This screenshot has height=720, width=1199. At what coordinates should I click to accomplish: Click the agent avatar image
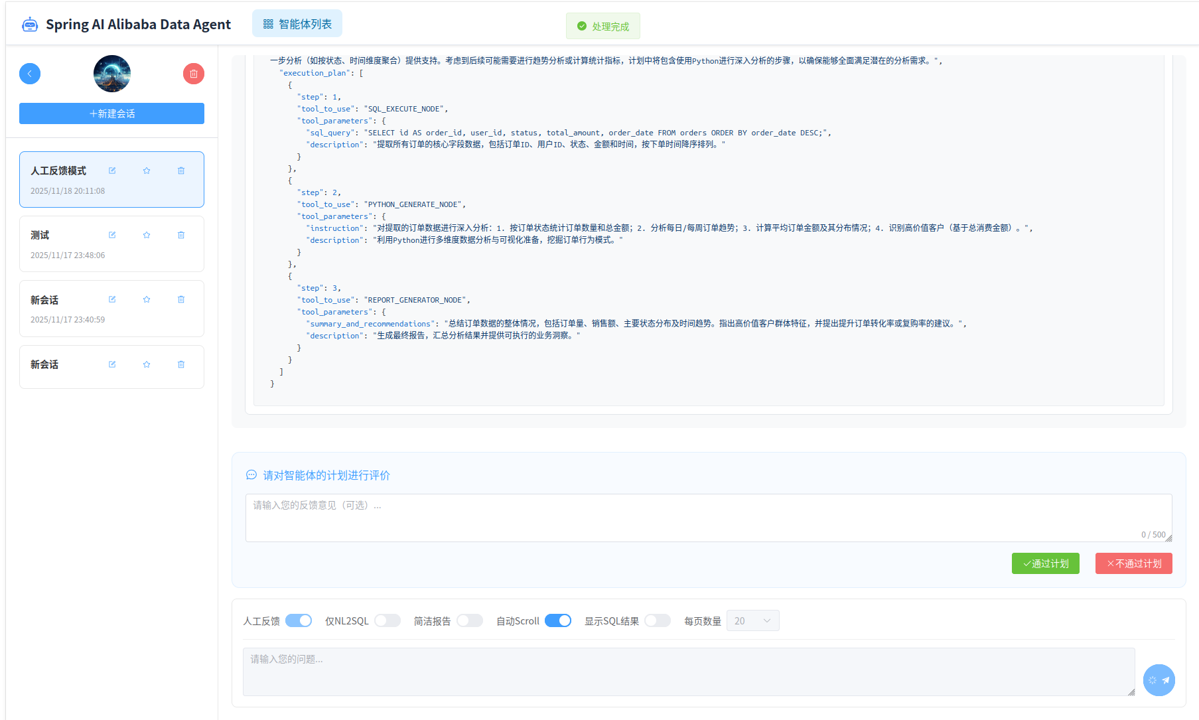(x=112, y=74)
